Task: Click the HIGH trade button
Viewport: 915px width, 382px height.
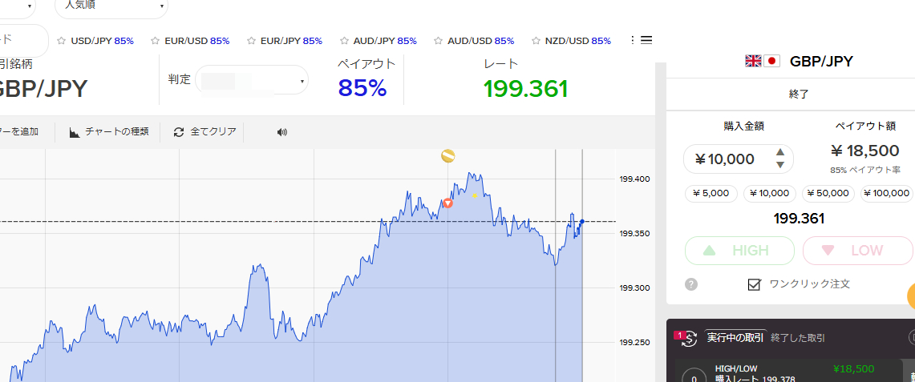Action: click(739, 251)
